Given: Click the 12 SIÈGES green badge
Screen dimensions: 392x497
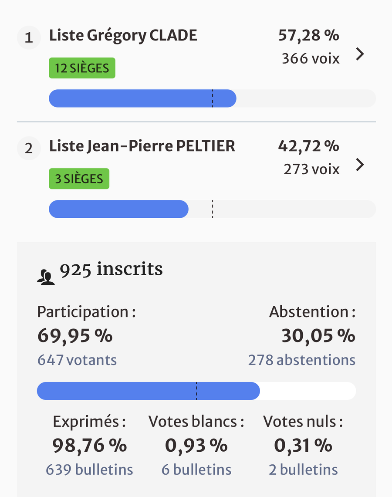Looking at the screenshot, I should 82,68.
